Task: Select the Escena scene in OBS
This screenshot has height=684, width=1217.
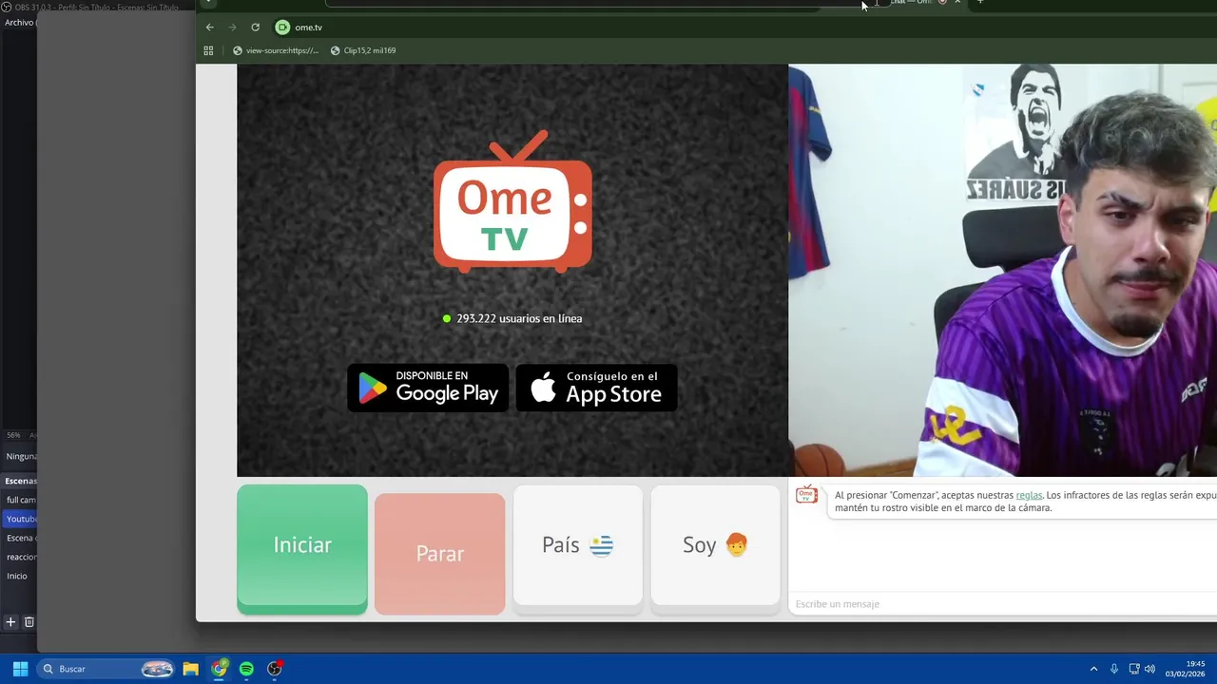Action: click(20, 538)
